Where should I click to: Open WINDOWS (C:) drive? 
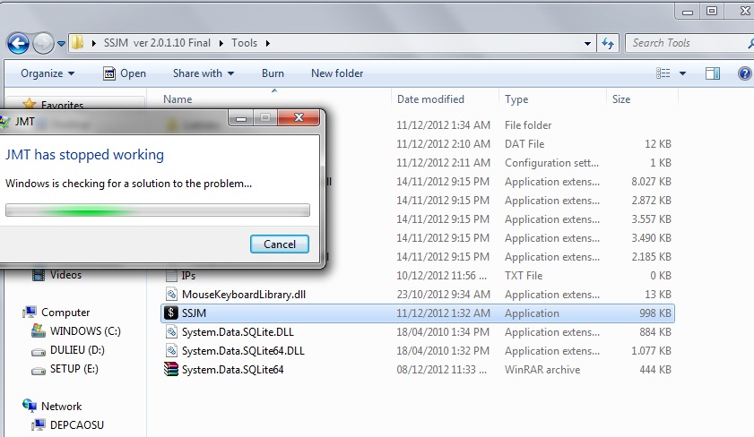pos(85,331)
